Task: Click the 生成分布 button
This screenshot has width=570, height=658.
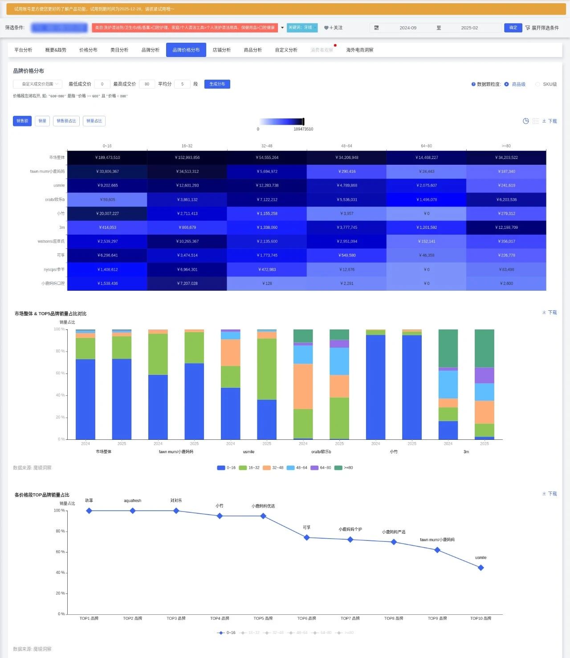Action: pos(217,84)
